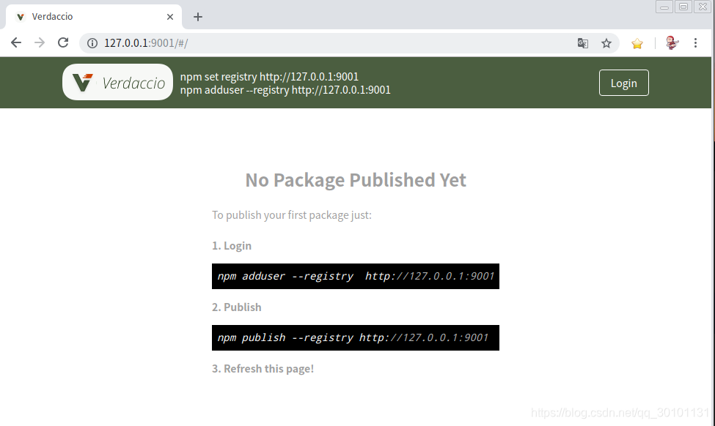View site information icon in address bar

tap(92, 43)
